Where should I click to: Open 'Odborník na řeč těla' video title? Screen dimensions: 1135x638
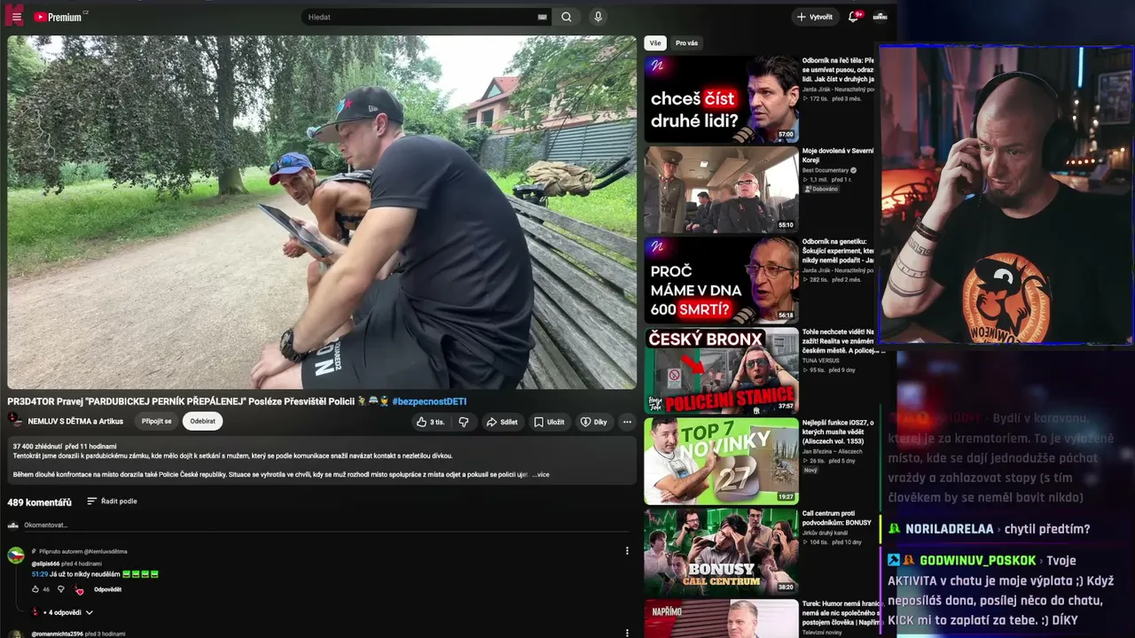[x=838, y=70]
